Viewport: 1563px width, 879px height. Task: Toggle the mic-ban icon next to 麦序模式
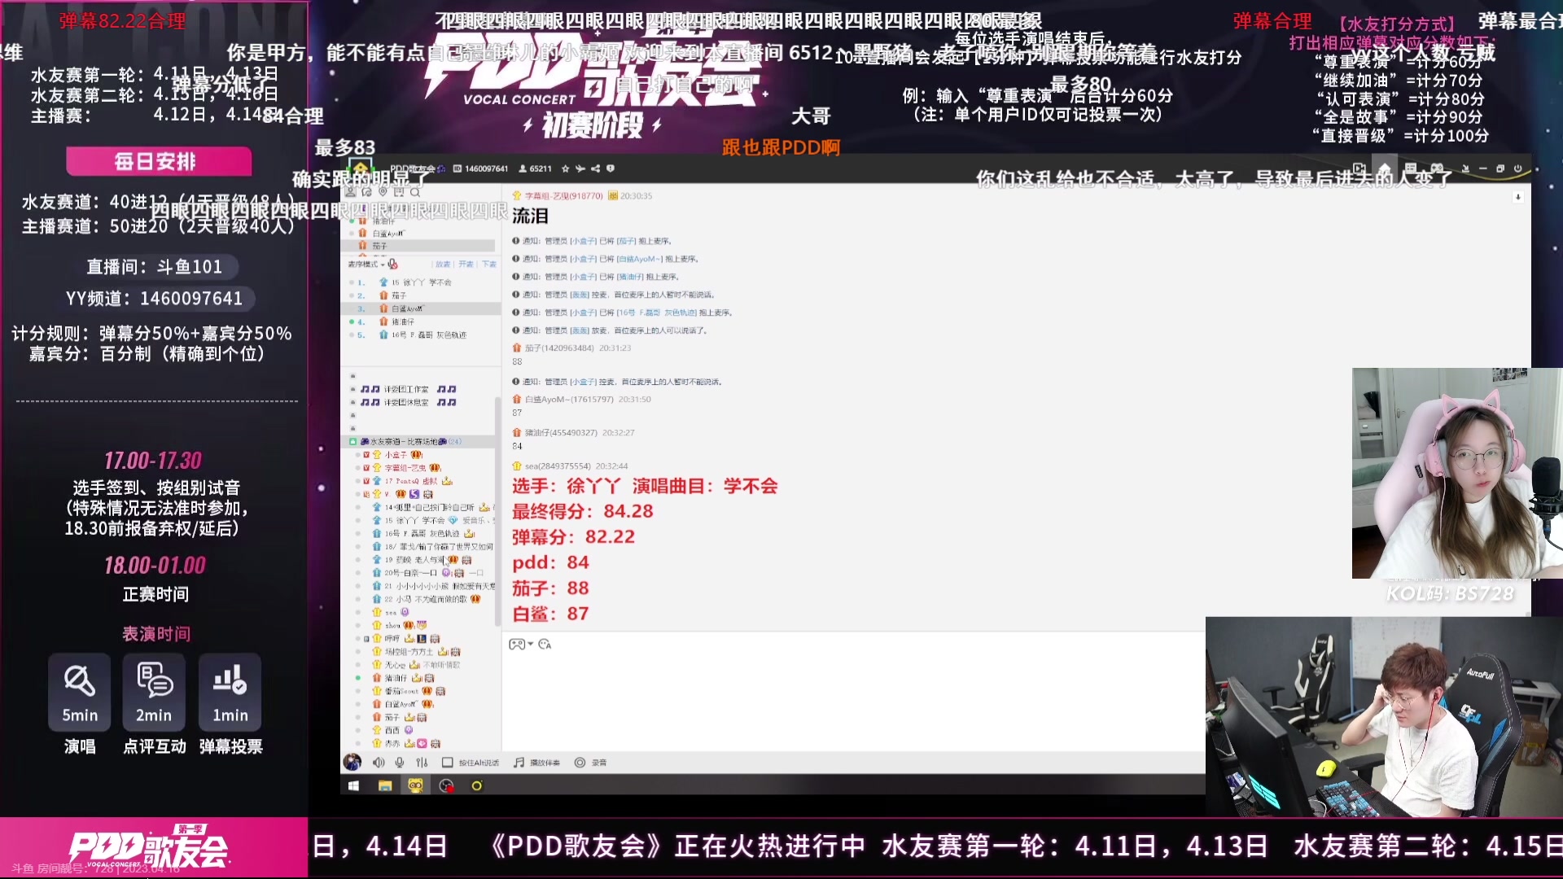pos(393,264)
